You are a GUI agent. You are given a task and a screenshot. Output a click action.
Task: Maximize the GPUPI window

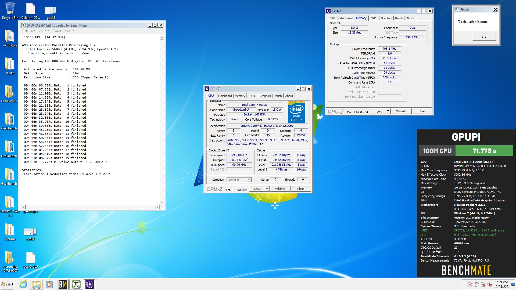155,25
